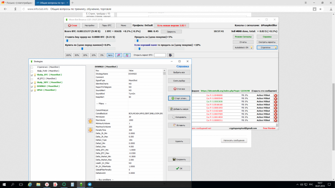Check the Стратегия1 (MoonShot) checkbox
This screenshot has height=188, width=335.
click(x=32, y=67)
